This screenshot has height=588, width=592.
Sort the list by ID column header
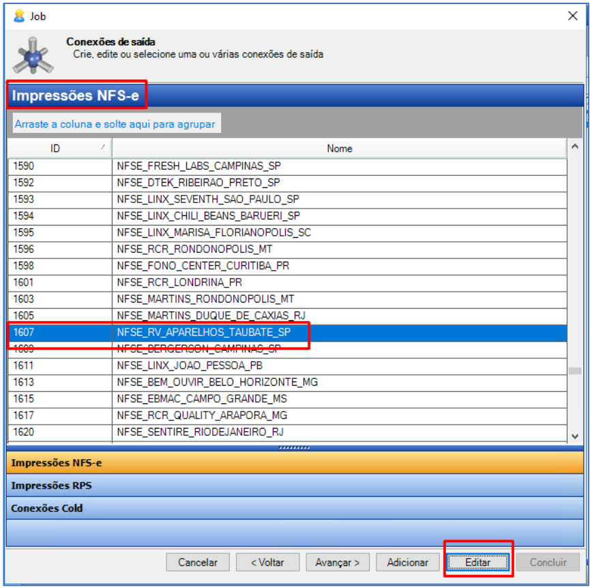tap(59, 148)
